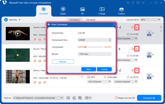This screenshot has height=104, width=165.
Task: Move the first video down in list
Action: click(x=161, y=31)
